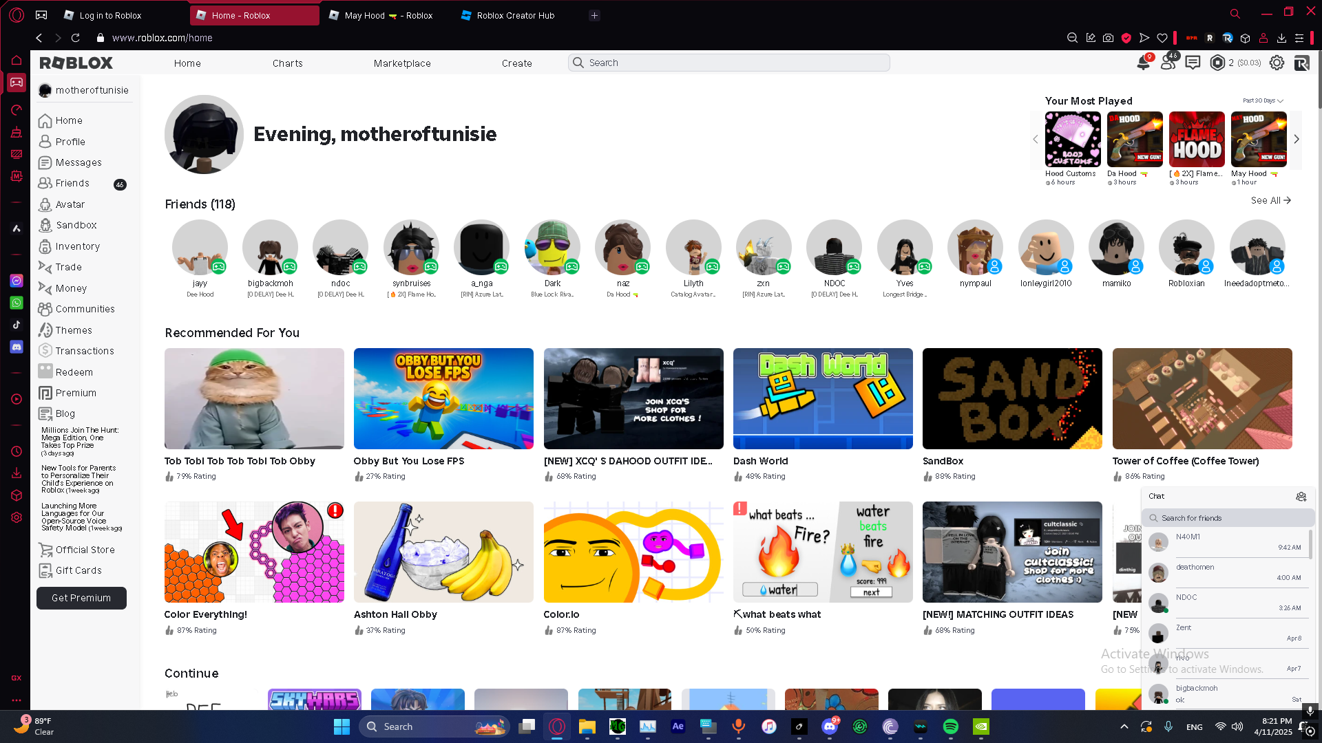Open Redeem page in sidebar
The image size is (1322, 743).
(74, 372)
